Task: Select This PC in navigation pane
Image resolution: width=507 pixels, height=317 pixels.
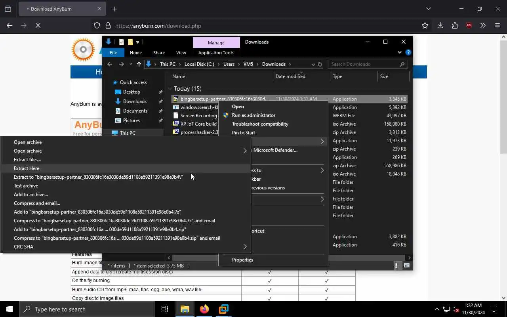Action: [x=128, y=133]
